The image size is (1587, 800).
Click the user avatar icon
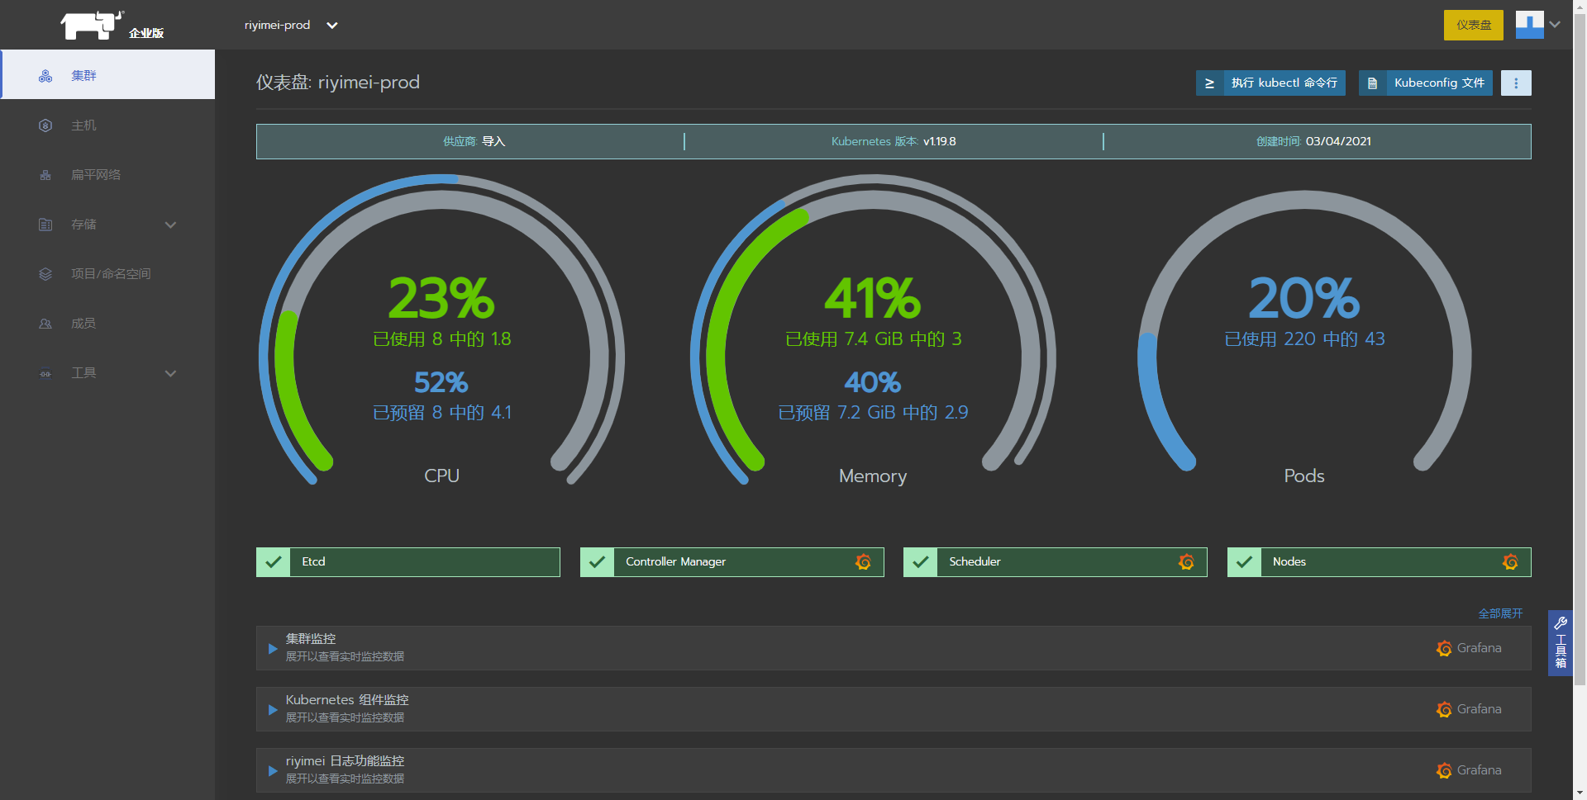click(x=1529, y=25)
